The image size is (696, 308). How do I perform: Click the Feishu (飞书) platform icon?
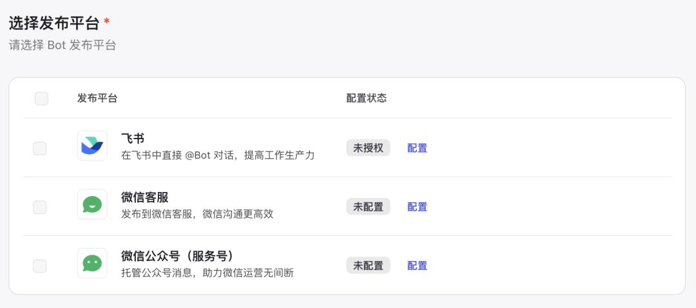(92, 146)
